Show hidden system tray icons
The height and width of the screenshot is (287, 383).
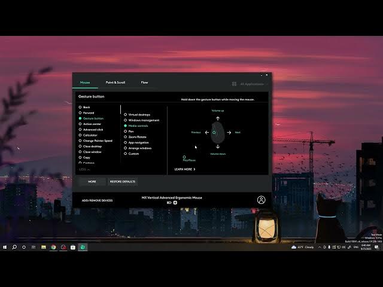click(320, 247)
